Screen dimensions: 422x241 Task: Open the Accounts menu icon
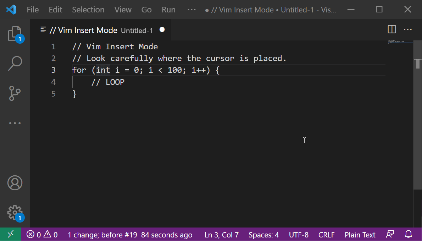[x=15, y=183]
